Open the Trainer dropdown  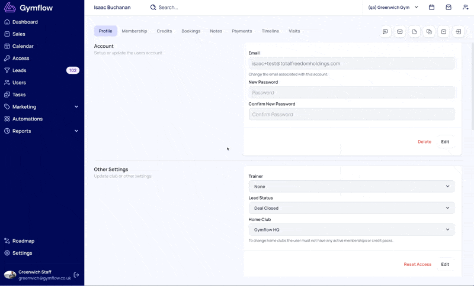coord(351,187)
